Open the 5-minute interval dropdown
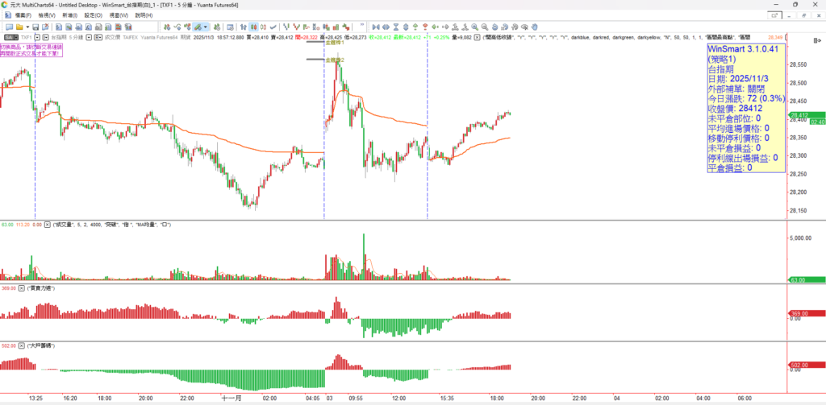Viewport: 826px width, 405px height. tap(87, 37)
